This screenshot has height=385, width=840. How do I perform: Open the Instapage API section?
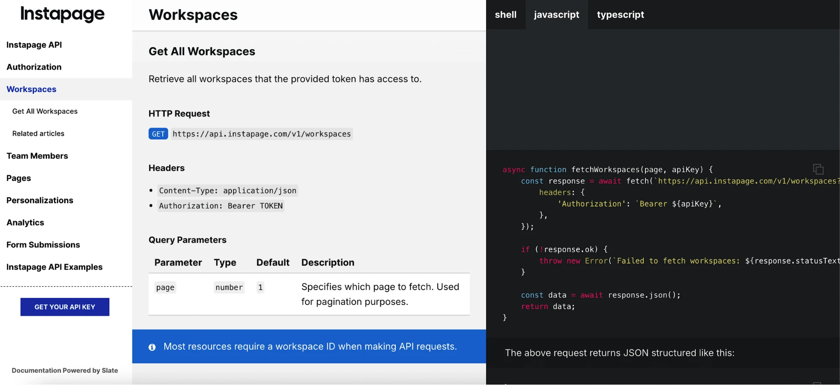[34, 45]
